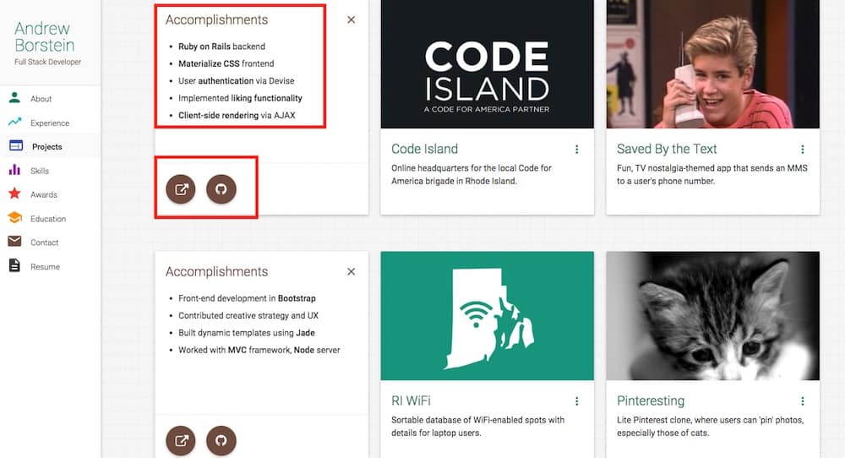The height and width of the screenshot is (458, 845).
Task: Click the Experience trend-line icon
Action: 14,122
